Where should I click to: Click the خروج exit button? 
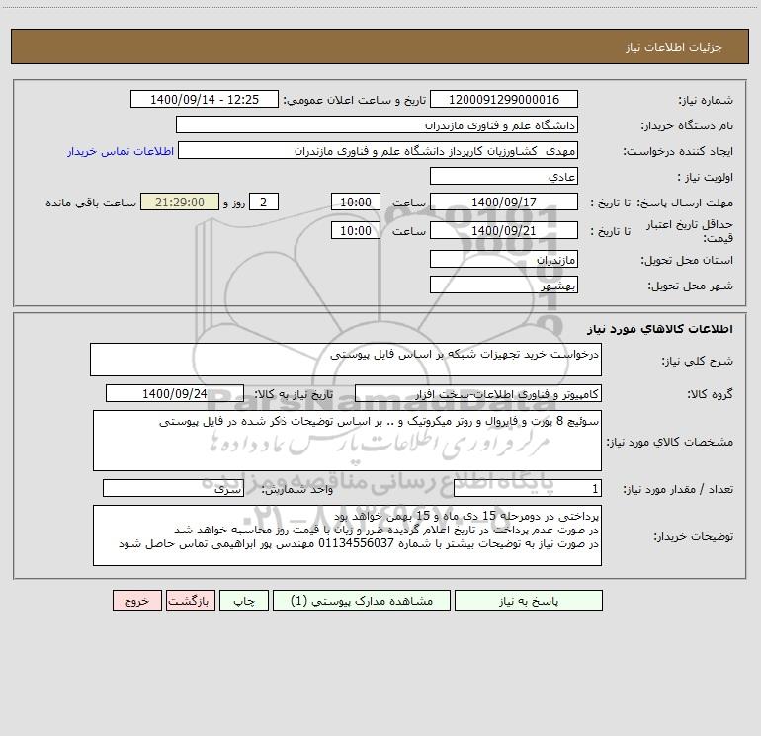tap(136, 600)
